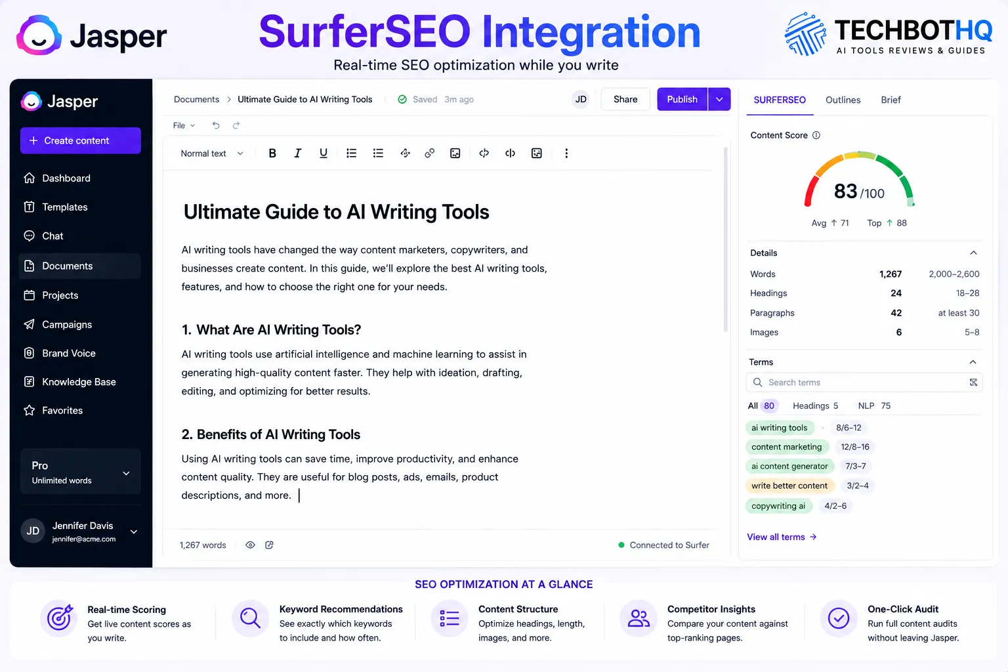Click the JD avatar in the top bar
Viewport: 1008px width, 672px height.
tap(581, 99)
